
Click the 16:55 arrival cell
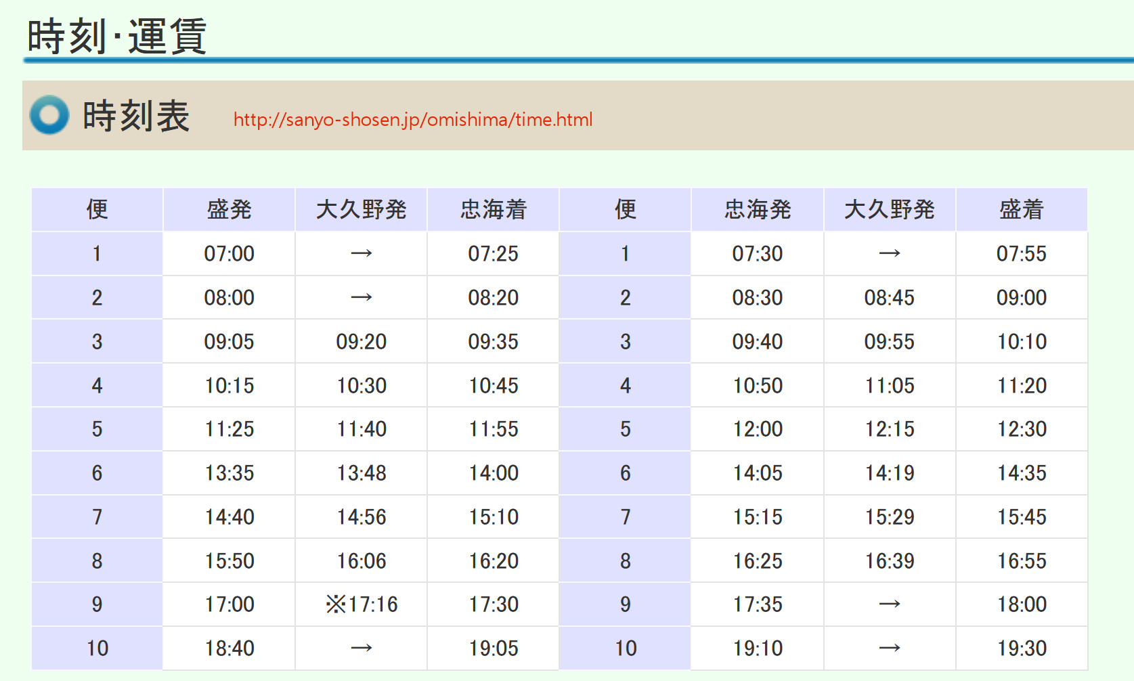pyautogui.click(x=1022, y=561)
